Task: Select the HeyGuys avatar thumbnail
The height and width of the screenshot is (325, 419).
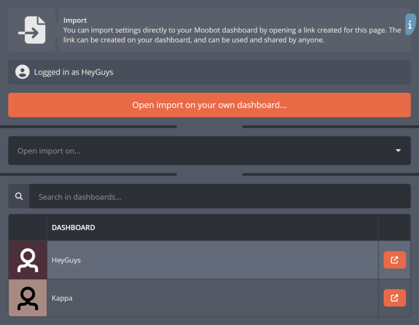Action: coord(27,260)
